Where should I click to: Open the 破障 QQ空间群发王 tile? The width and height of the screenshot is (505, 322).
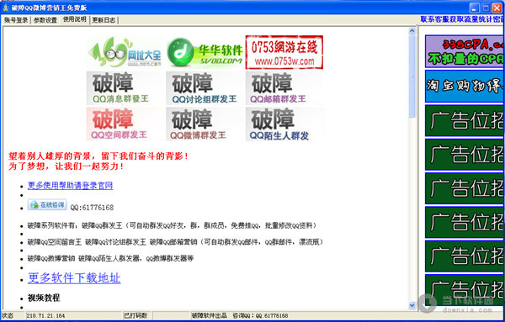coord(125,124)
